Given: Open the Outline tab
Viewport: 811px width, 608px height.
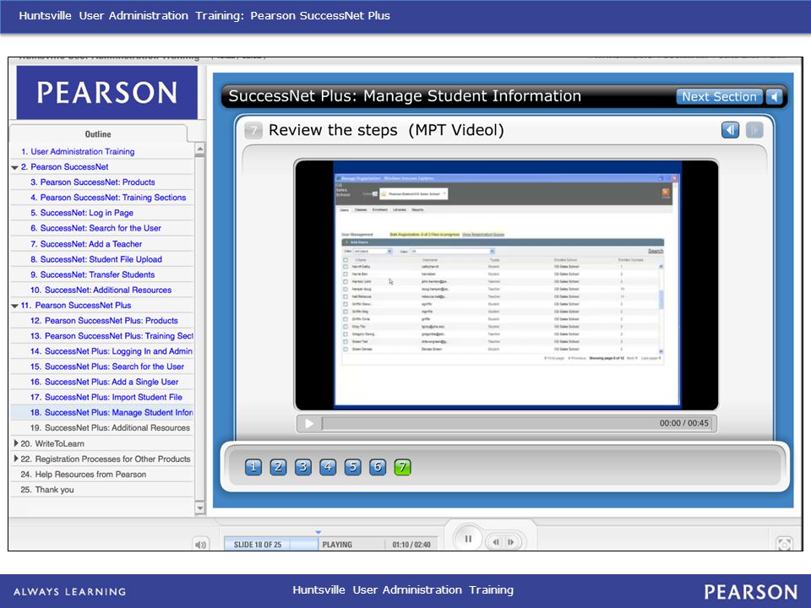Looking at the screenshot, I should [x=98, y=134].
